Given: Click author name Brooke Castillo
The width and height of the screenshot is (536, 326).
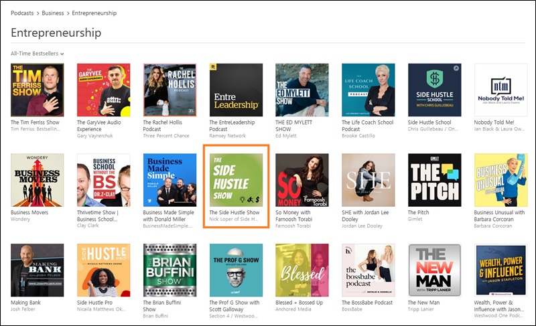Looking at the screenshot, I should (x=358, y=136).
